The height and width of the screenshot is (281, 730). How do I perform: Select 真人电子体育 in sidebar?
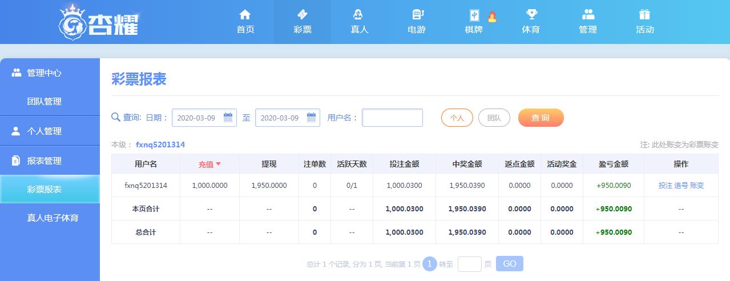pyautogui.click(x=50, y=218)
